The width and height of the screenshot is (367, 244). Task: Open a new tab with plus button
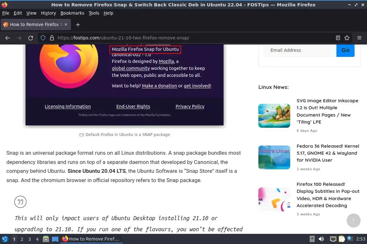(78, 24)
